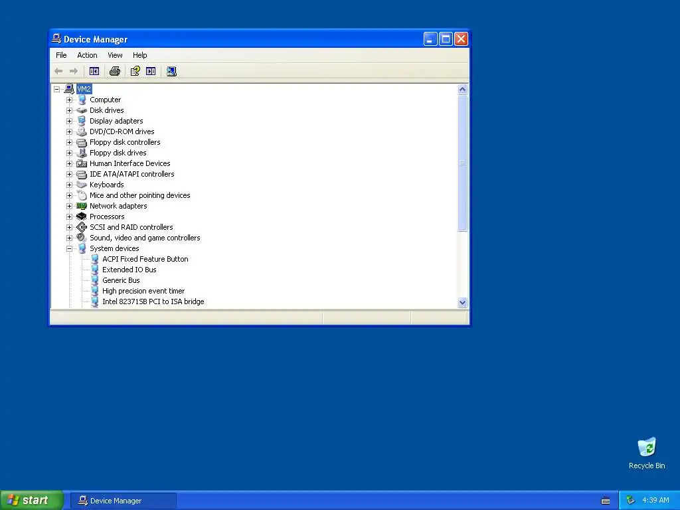The image size is (680, 510).
Task: Expand the DVD/CD-ROM drives category
Action: coord(69,131)
